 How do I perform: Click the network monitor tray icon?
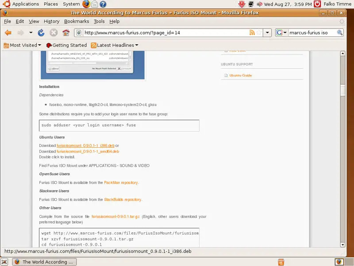pyautogui.click(x=250, y=4)
